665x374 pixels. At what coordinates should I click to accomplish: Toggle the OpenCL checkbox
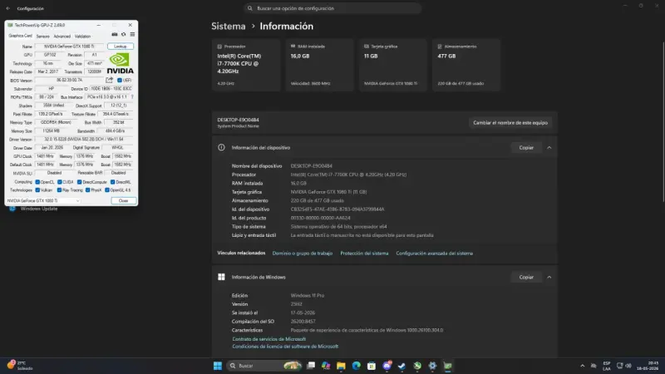(x=37, y=182)
